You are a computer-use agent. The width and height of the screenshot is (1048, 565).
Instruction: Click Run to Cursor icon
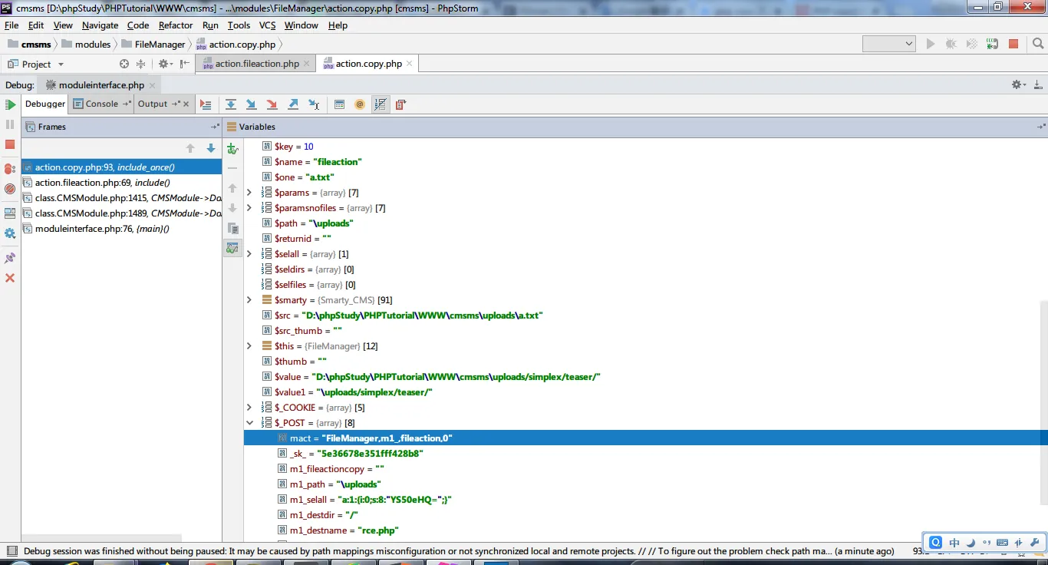[314, 104]
